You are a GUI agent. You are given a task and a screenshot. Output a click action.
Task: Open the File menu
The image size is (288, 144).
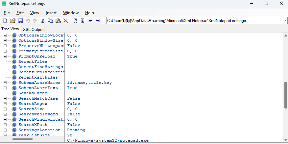[7, 13]
